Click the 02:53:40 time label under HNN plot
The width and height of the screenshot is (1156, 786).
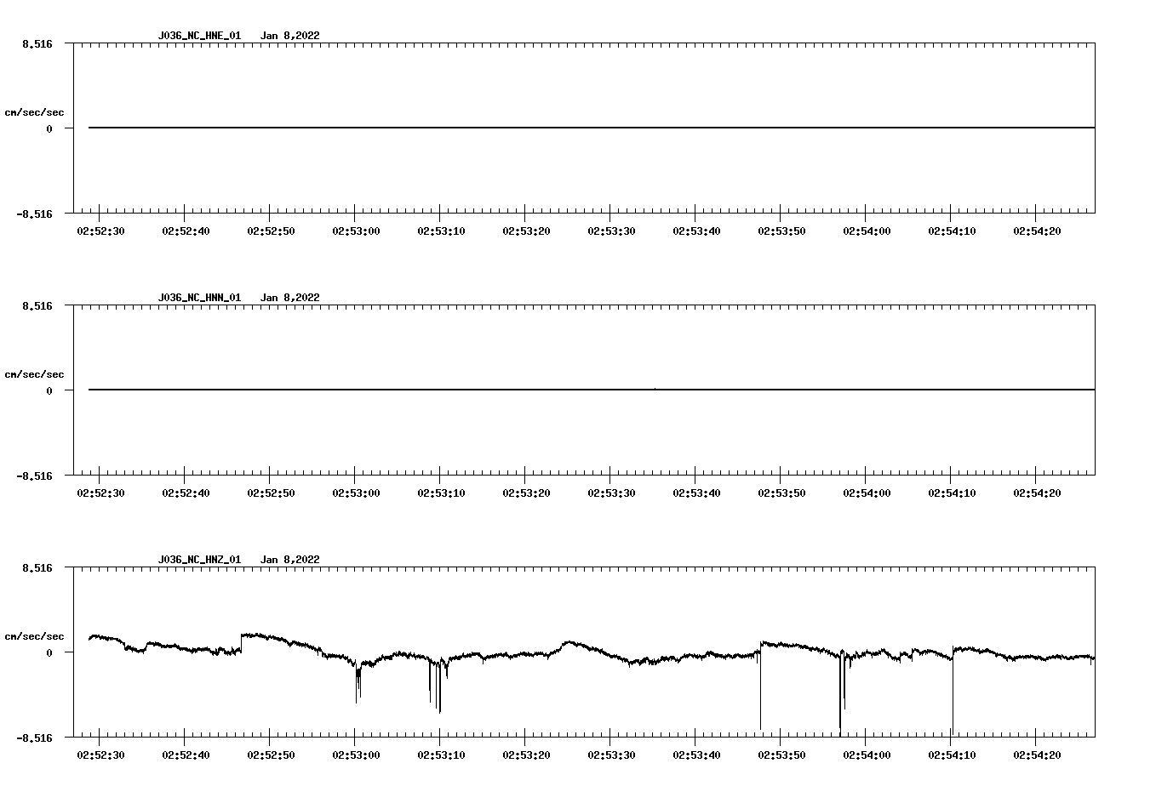(696, 493)
